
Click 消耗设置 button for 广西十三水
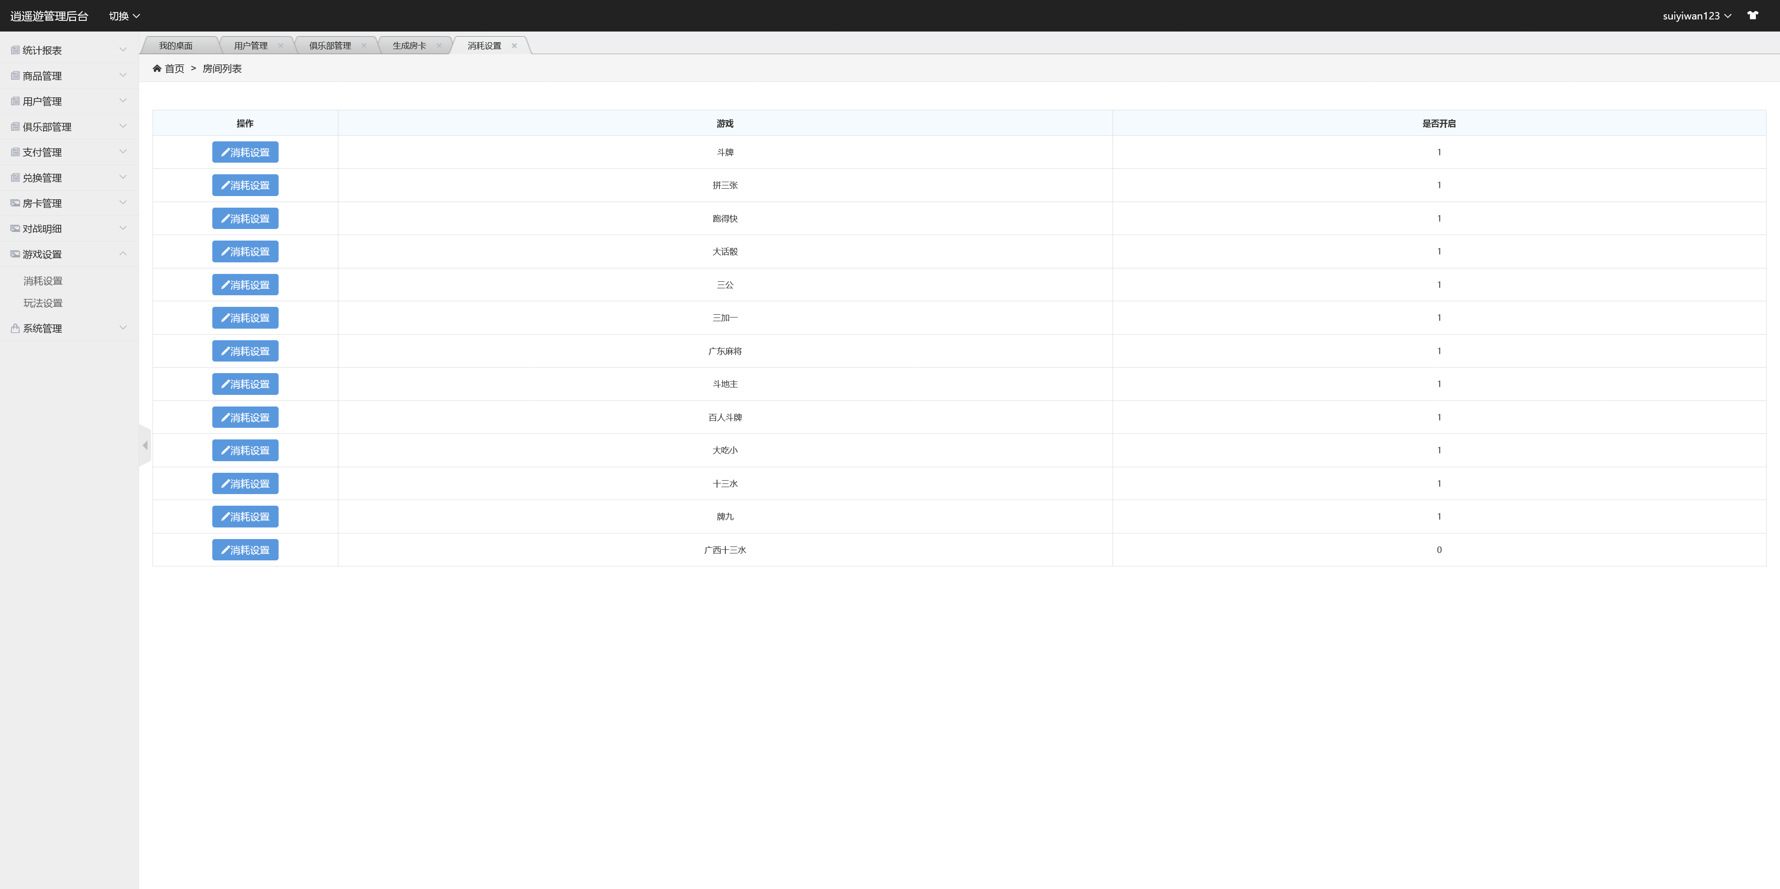245,550
